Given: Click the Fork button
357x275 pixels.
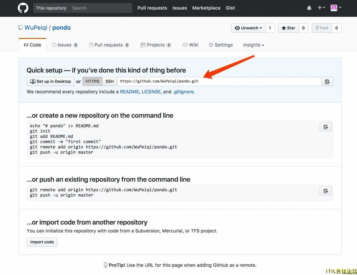Looking at the screenshot, I should [x=322, y=28].
